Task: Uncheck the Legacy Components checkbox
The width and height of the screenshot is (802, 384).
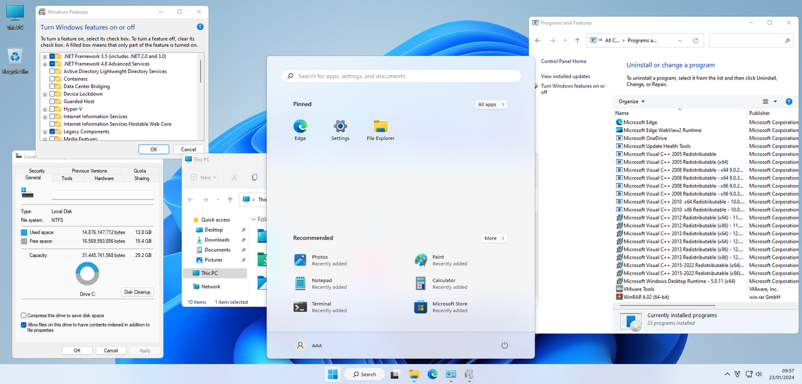Action: point(52,132)
